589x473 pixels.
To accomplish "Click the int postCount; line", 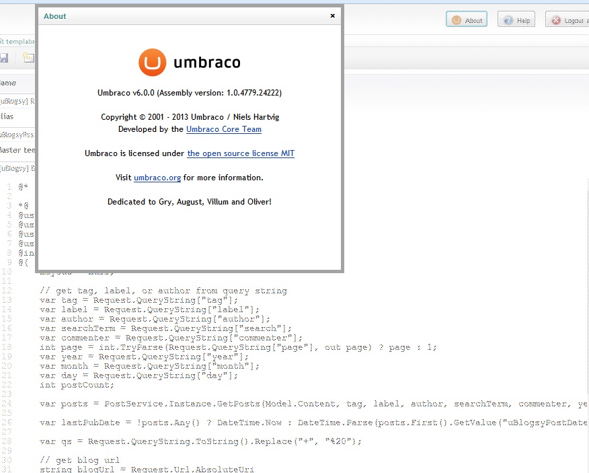I will pyautogui.click(x=77, y=385).
